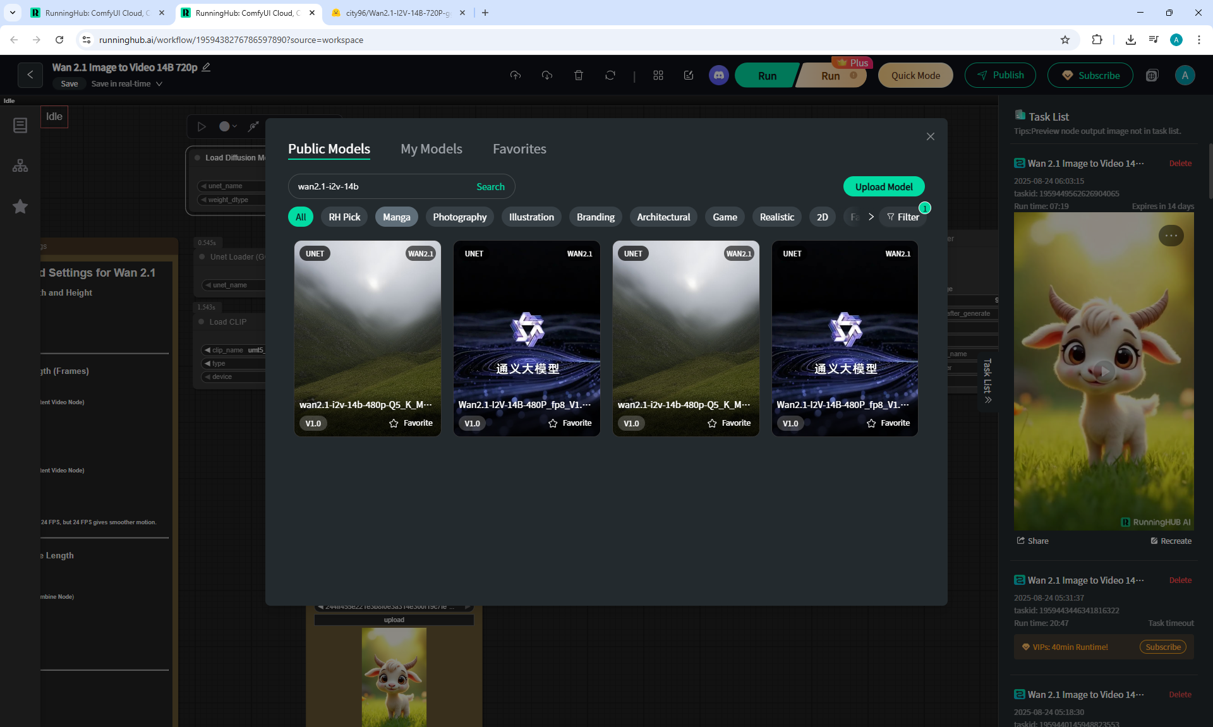Close the model selection dialog

point(930,136)
